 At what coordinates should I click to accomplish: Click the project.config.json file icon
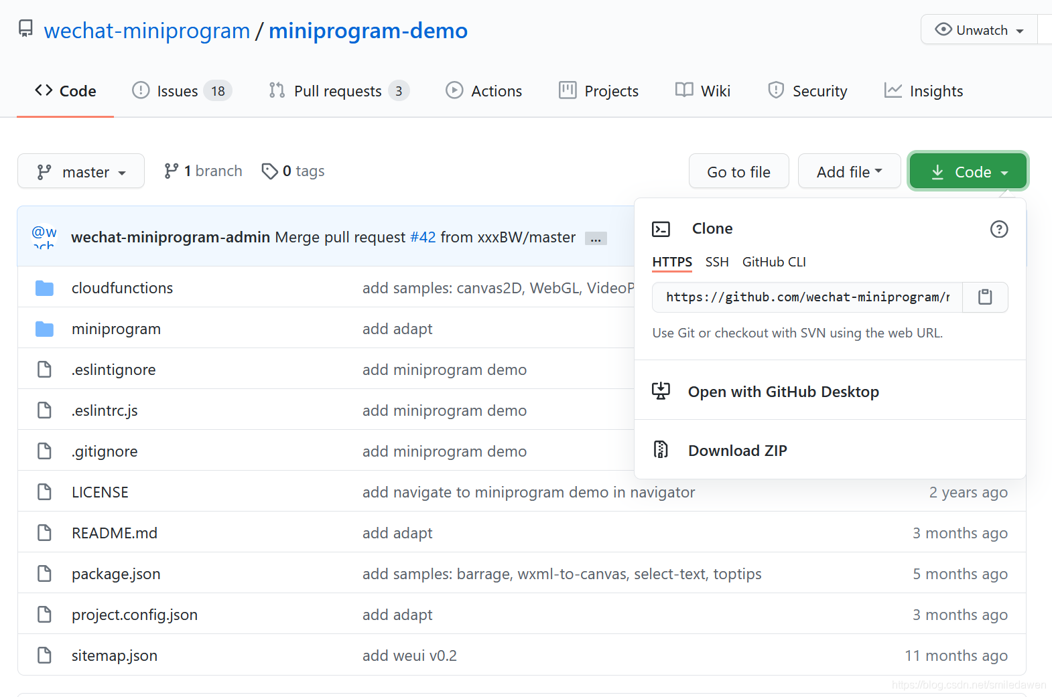pos(44,615)
